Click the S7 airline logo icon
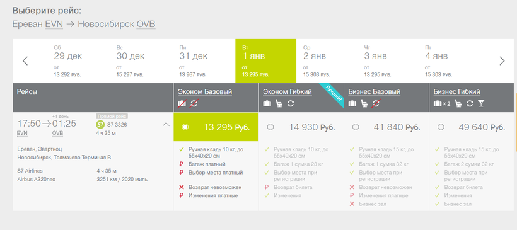This screenshot has width=517, height=230. click(100, 125)
